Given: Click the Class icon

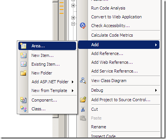Looking at the screenshot, I should (23, 109).
